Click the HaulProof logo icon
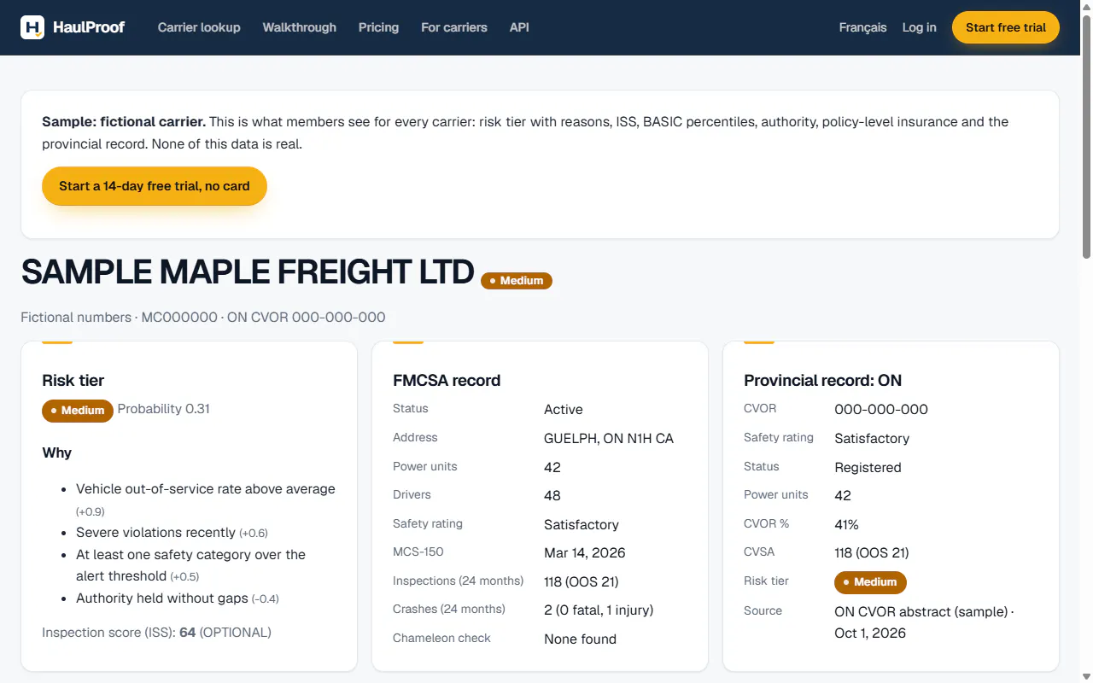Image resolution: width=1093 pixels, height=683 pixels. pyautogui.click(x=32, y=27)
